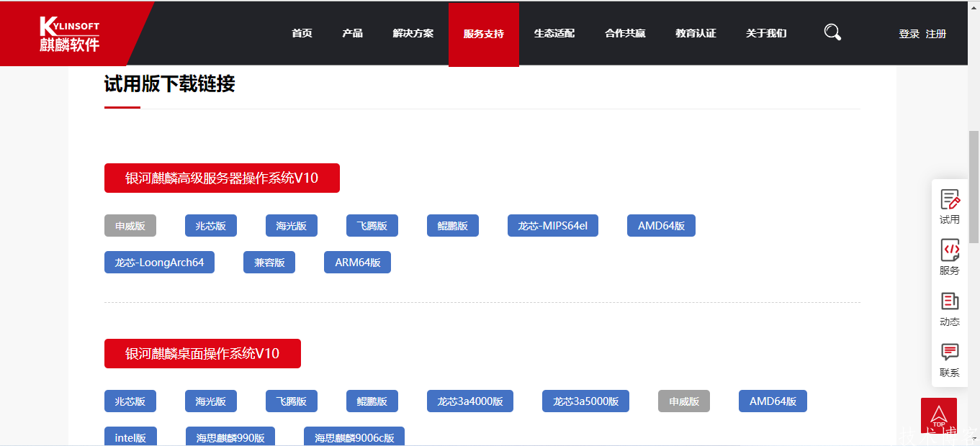
Task: Select the 服务支持 menu item
Action: [x=484, y=35]
